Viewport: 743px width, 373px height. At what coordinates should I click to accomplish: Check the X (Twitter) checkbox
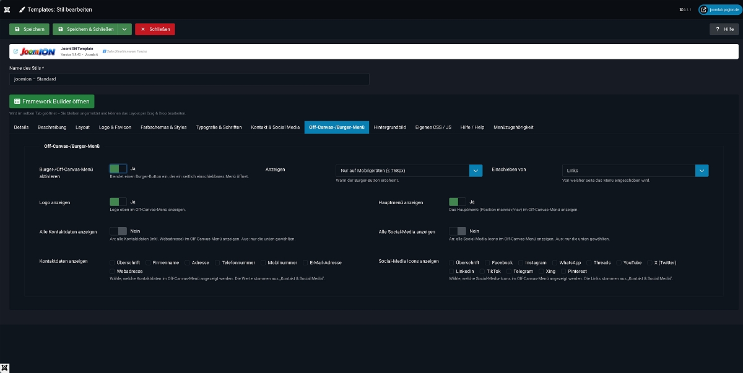[x=650, y=263]
